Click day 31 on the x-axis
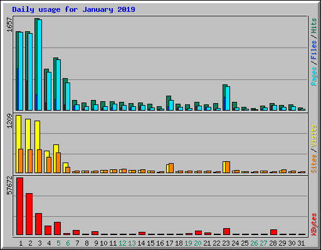The width and height of the screenshot is (321, 250). pyautogui.click(x=301, y=243)
